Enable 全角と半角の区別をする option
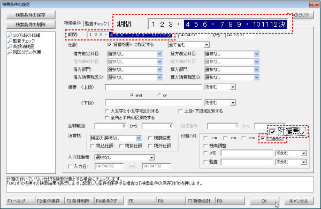The height and width of the screenshot is (209, 321). pos(106,118)
